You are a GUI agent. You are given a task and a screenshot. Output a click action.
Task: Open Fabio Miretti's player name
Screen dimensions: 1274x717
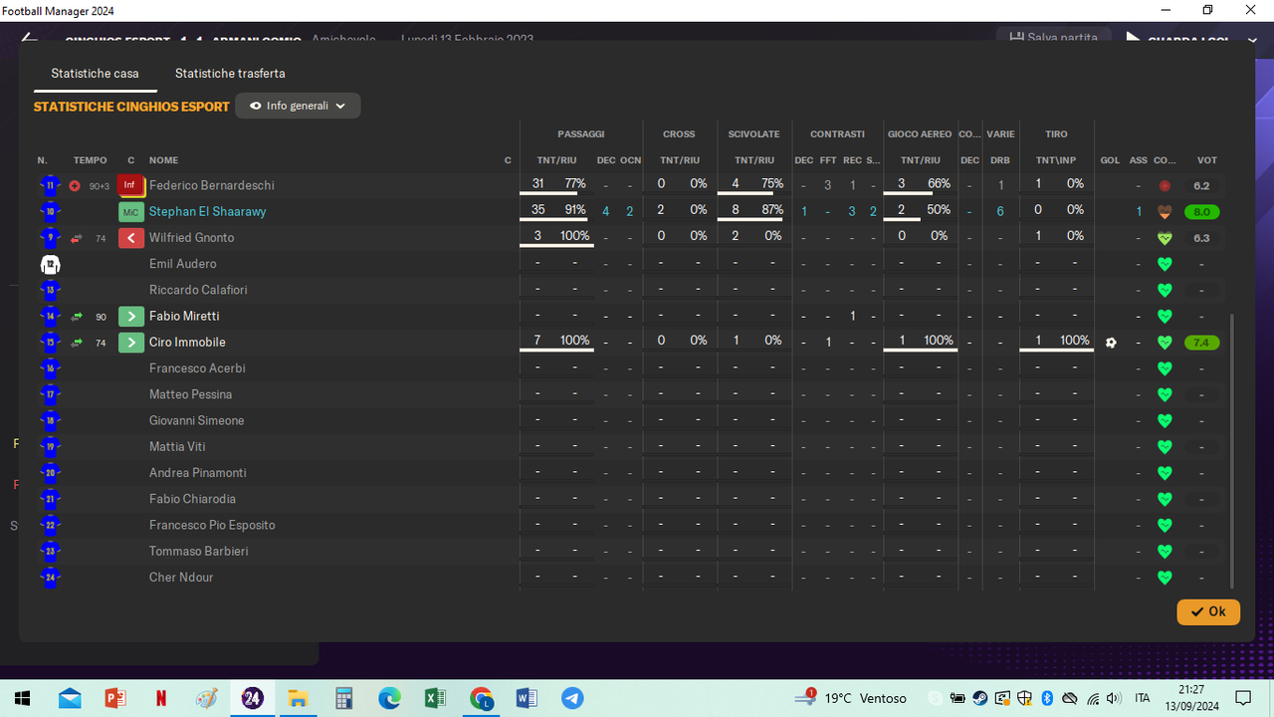[x=184, y=317]
